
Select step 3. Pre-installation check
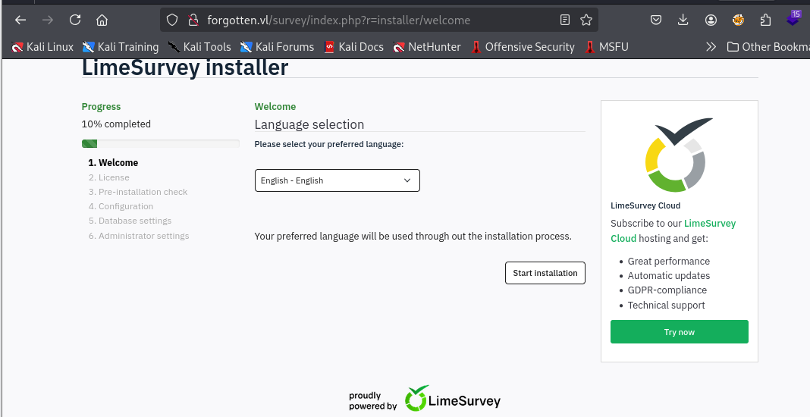[x=138, y=192]
